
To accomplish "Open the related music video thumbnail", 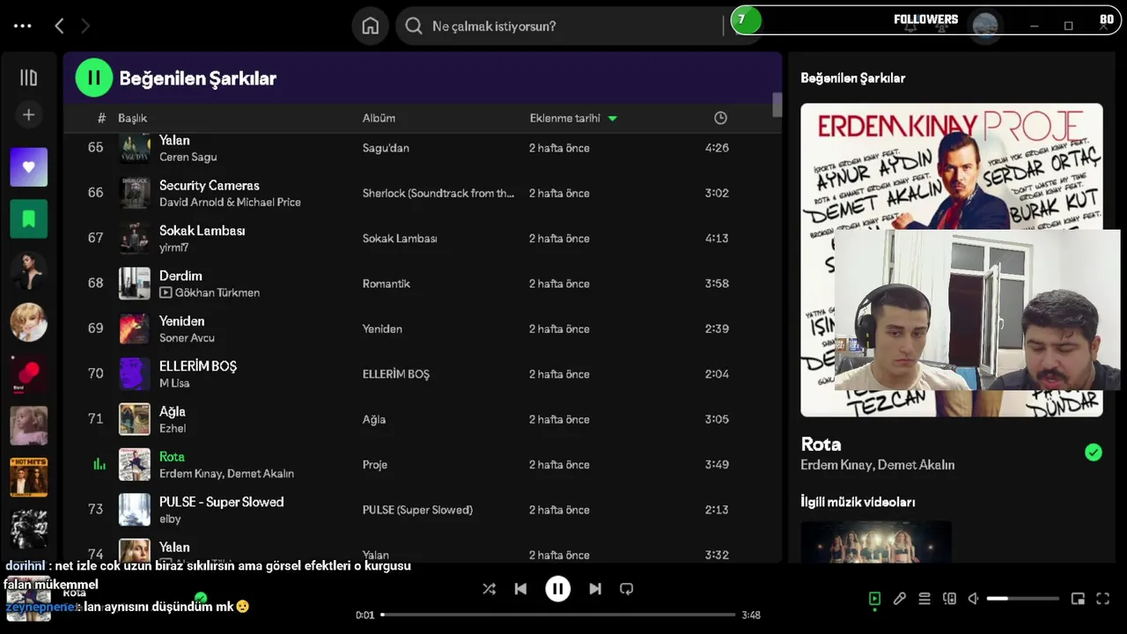I will [876, 542].
